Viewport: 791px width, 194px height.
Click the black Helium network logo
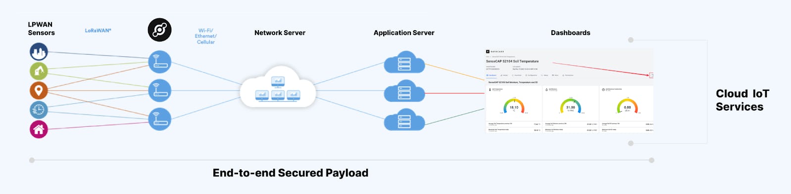click(159, 30)
